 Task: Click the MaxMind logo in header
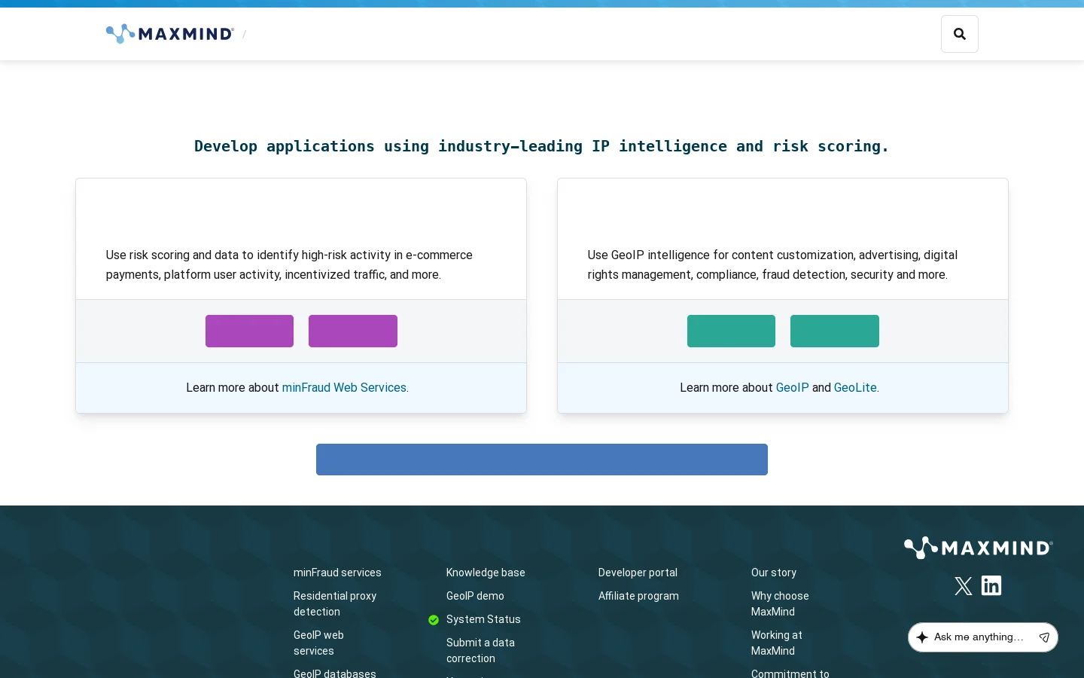coord(170,34)
